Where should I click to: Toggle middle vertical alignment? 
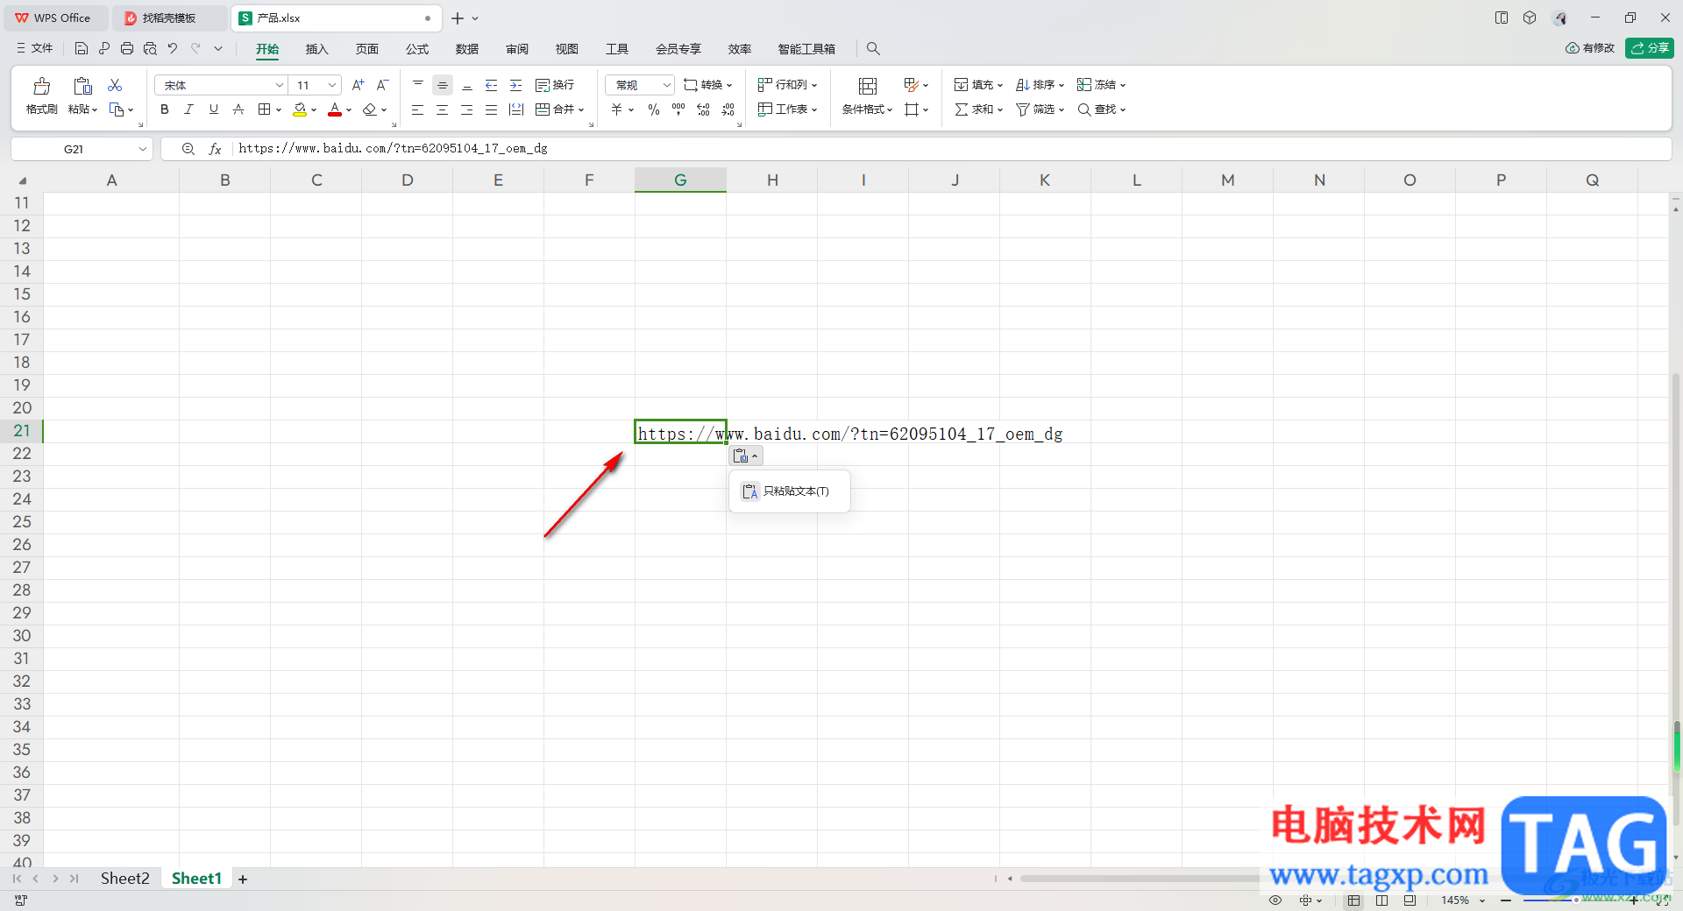443,85
